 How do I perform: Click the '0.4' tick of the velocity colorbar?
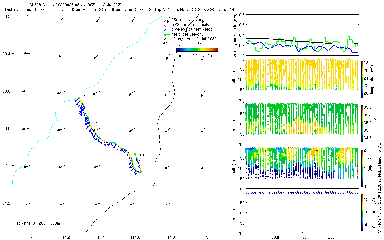tap(210, 56)
